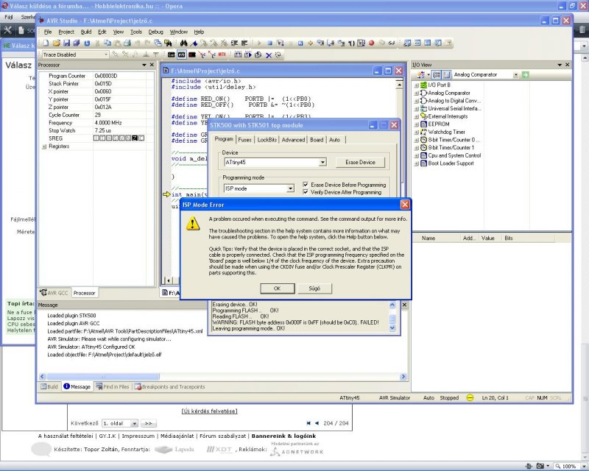Image resolution: width=589 pixels, height=471 pixels.
Task: Click the green go arrow in I/O View
Action: 525,75
